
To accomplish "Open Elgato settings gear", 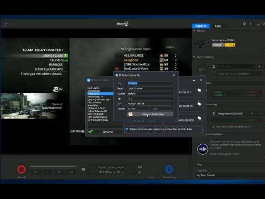I will click(x=244, y=24).
